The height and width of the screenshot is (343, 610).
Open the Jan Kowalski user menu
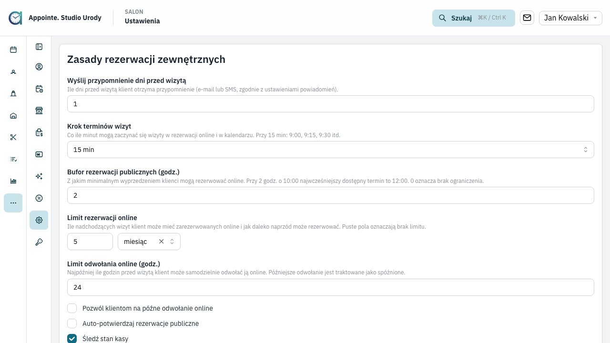click(570, 18)
